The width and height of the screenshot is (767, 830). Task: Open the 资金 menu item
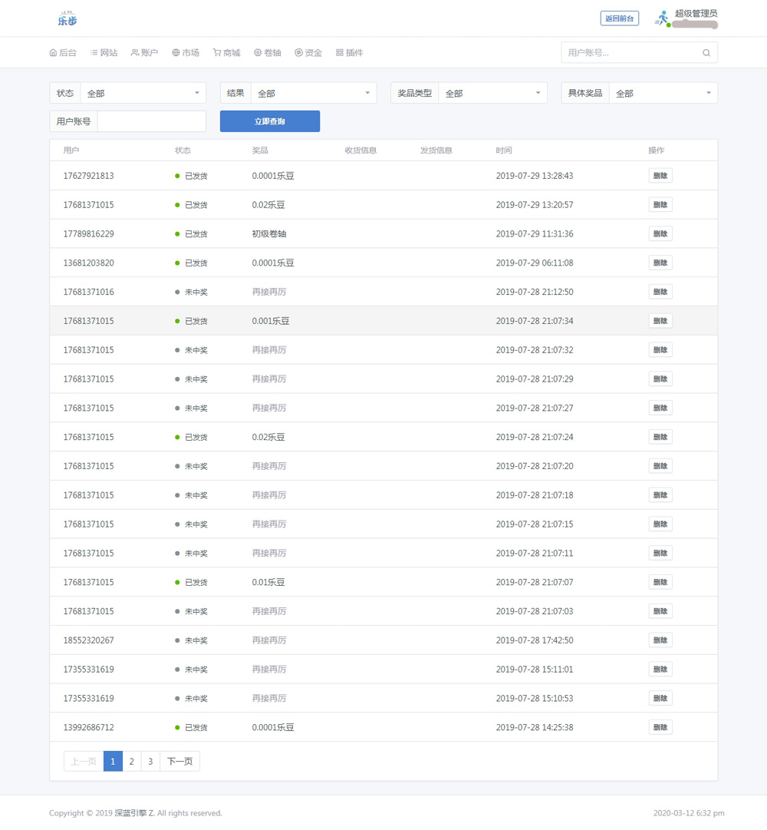tap(308, 53)
